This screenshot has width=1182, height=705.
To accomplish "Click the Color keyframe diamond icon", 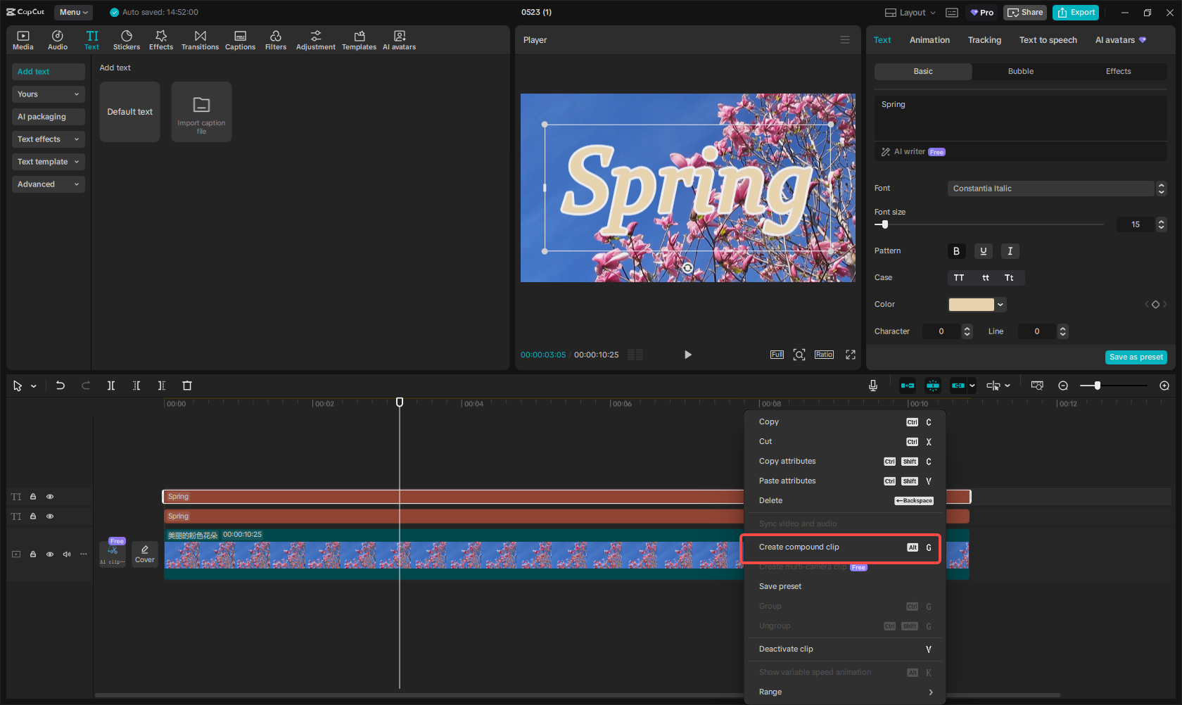I will (x=1155, y=305).
